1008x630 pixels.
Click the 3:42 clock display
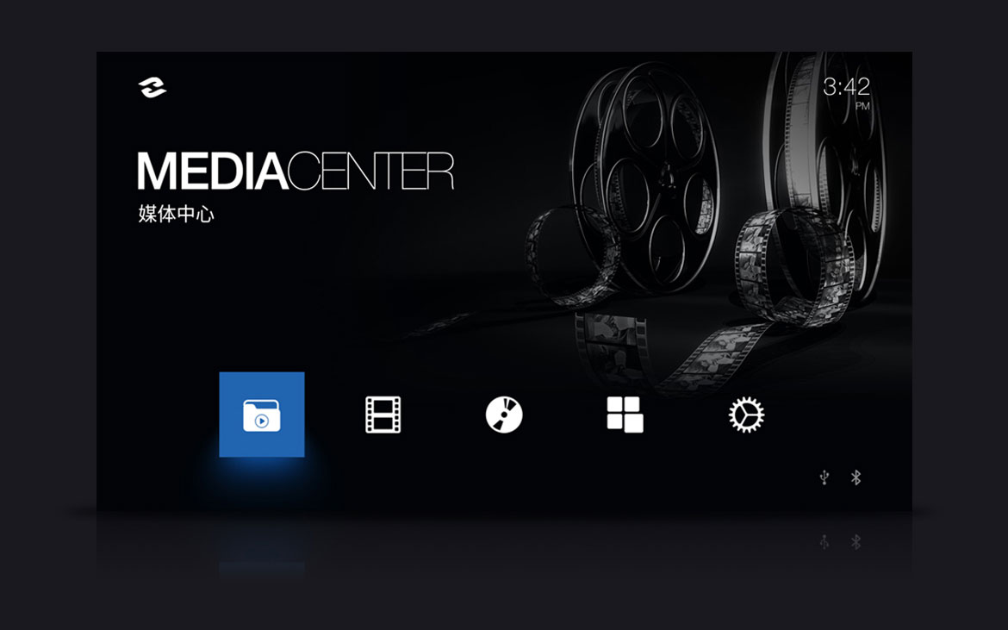pos(846,87)
